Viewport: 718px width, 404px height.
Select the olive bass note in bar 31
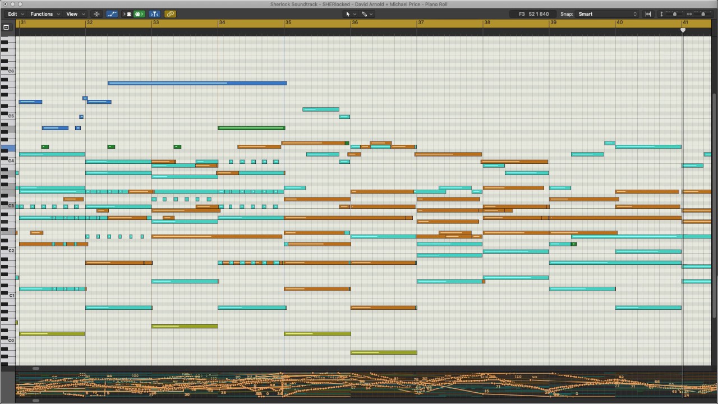coord(52,334)
